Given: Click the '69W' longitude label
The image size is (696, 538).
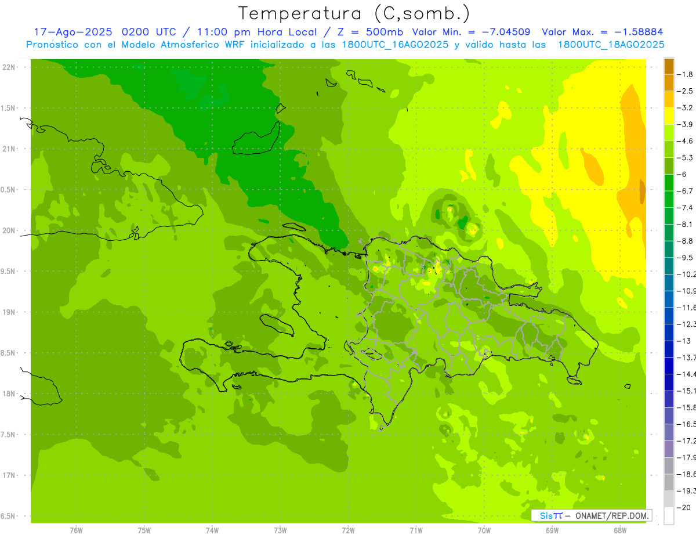Looking at the screenshot, I should (x=552, y=530).
